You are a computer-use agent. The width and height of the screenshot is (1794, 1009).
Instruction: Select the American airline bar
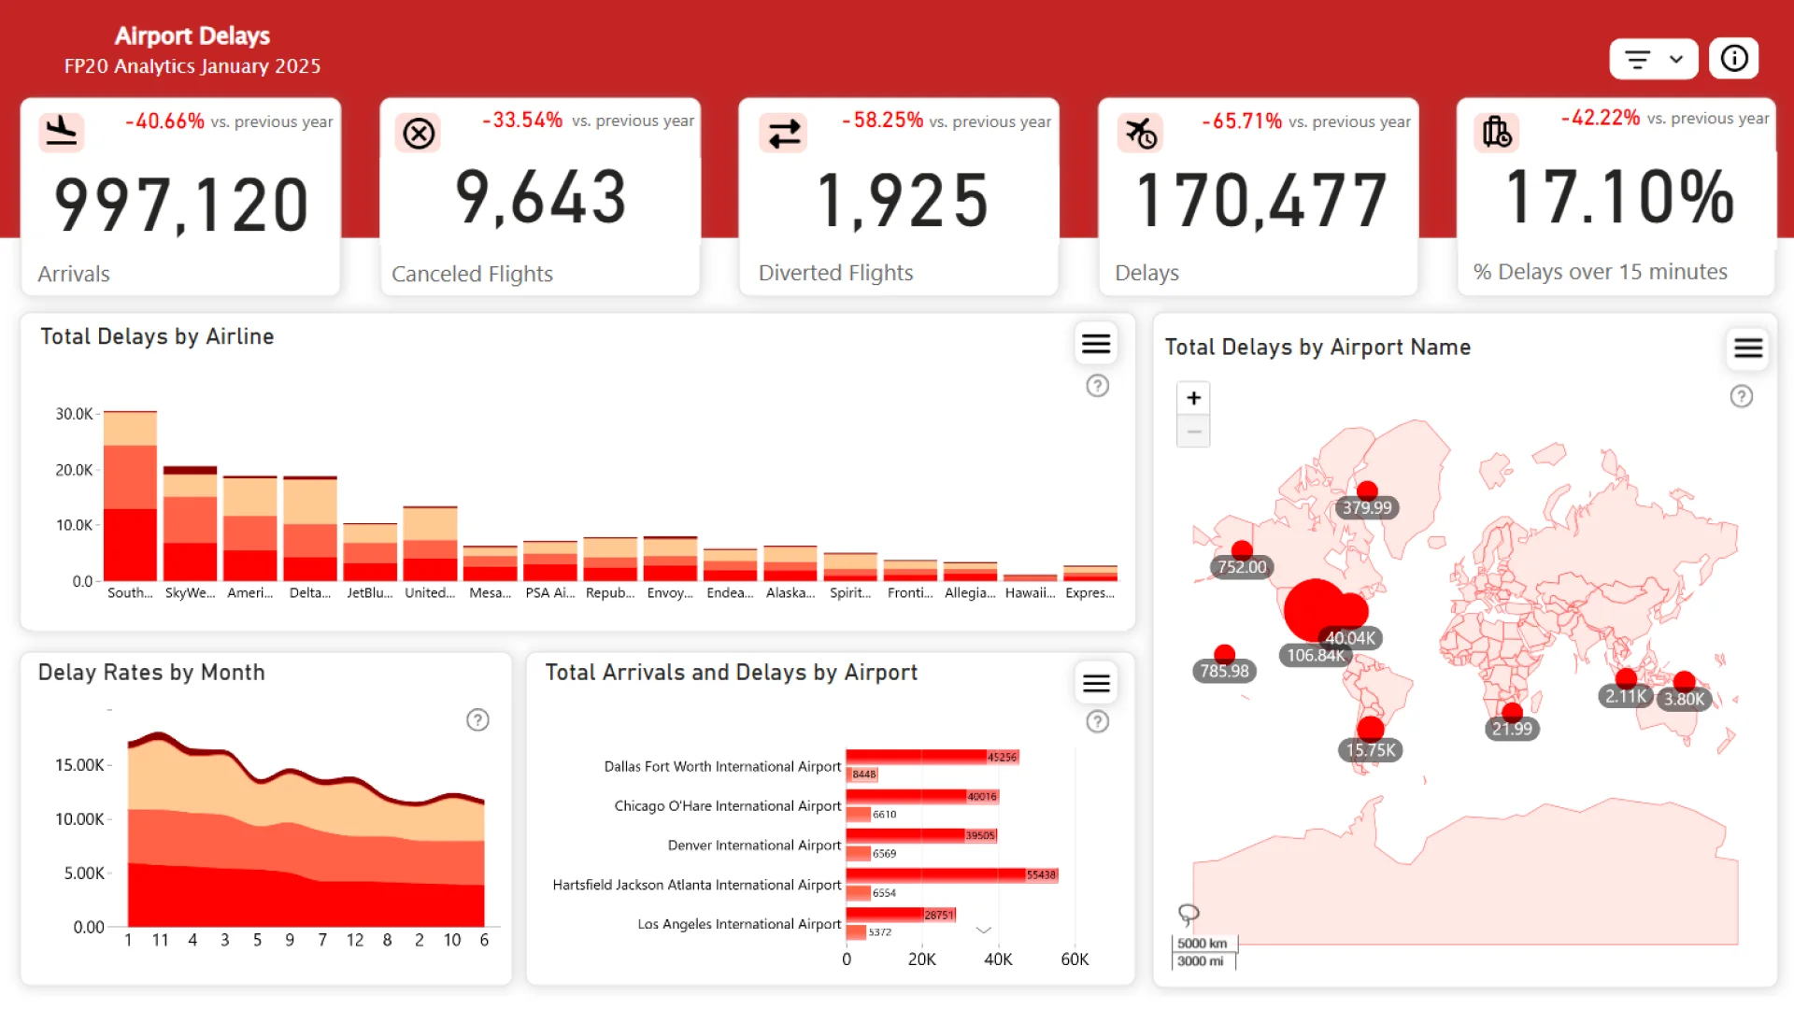(249, 529)
